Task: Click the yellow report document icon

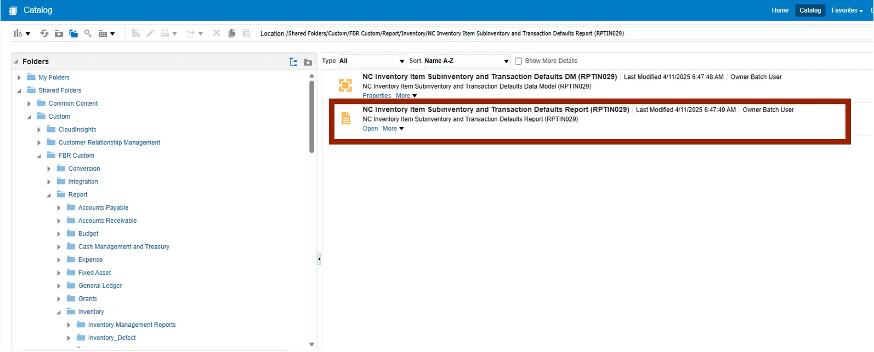Action: [x=346, y=118]
